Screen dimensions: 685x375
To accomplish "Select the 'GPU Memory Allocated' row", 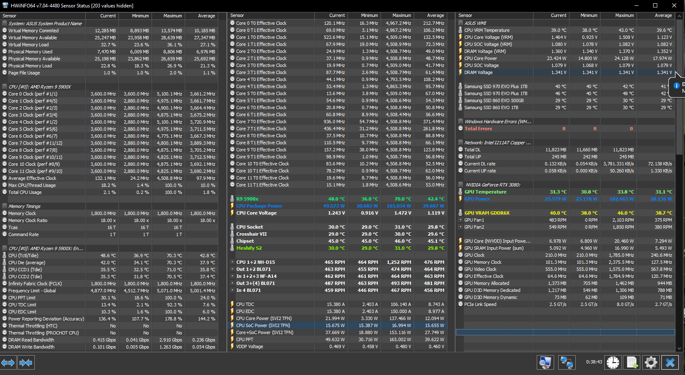I will pyautogui.click(x=566, y=283).
